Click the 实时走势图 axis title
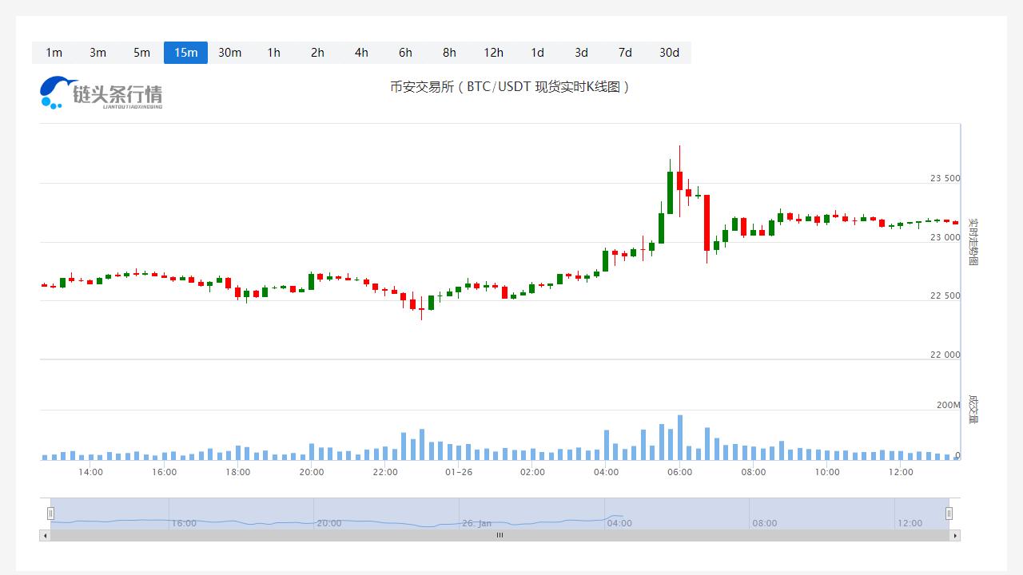Screen dimensions: 1023x575 [973, 241]
